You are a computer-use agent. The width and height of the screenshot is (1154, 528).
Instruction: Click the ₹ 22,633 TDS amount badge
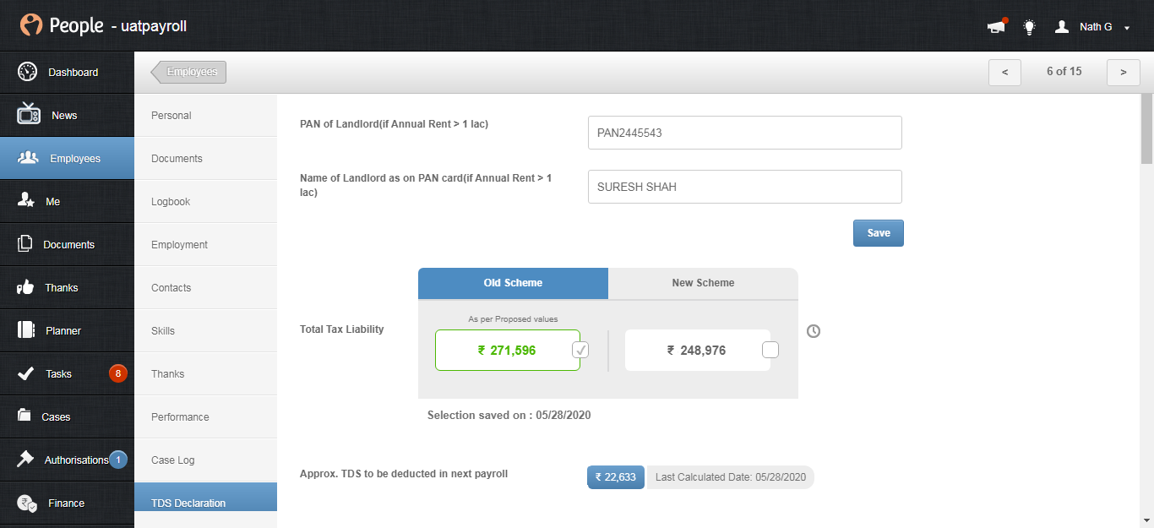pos(617,477)
